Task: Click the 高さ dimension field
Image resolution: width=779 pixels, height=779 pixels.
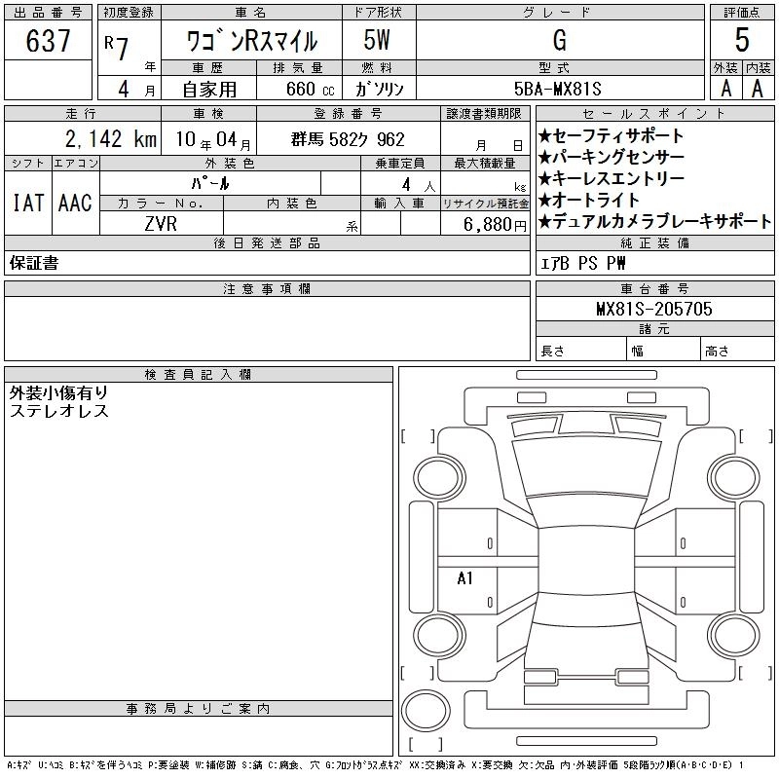Action: (737, 351)
